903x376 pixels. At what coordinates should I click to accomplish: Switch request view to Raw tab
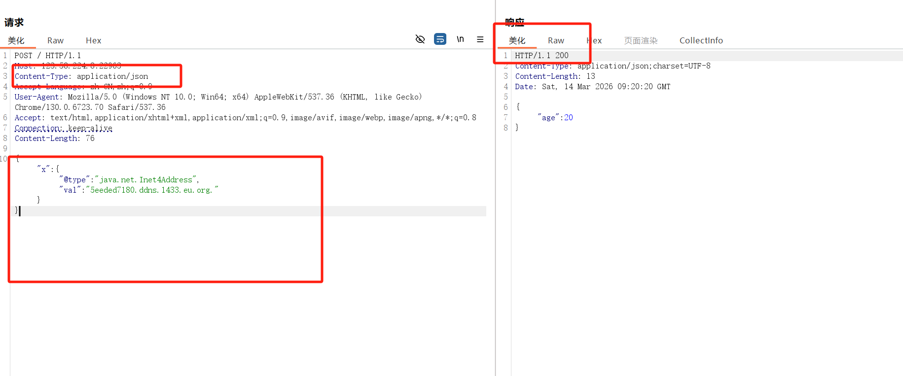pos(55,40)
